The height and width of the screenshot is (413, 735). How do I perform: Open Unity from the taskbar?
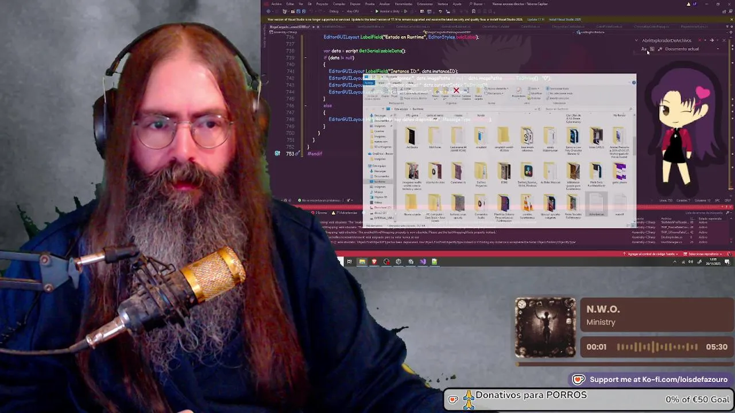399,262
